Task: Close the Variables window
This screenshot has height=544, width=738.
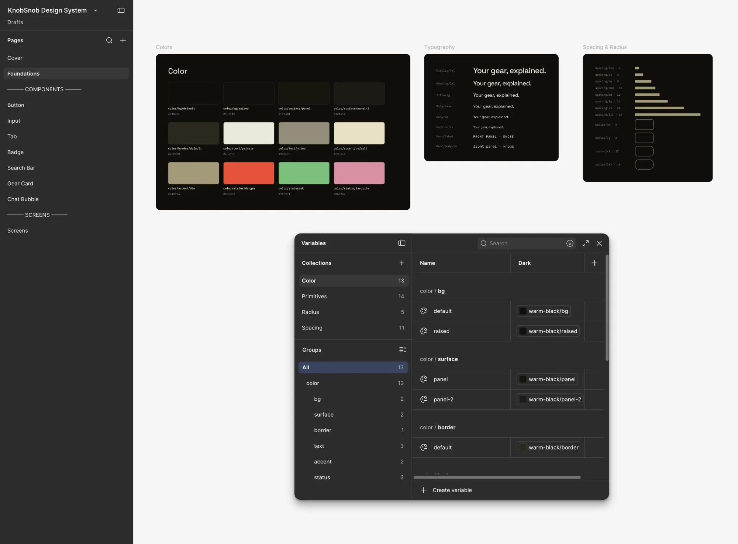Action: point(599,243)
